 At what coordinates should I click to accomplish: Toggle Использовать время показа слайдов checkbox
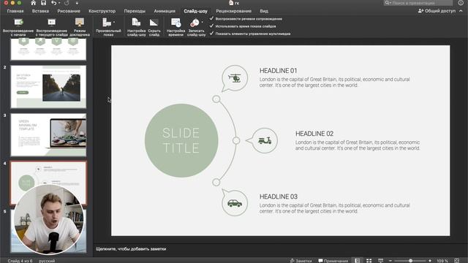point(211,26)
